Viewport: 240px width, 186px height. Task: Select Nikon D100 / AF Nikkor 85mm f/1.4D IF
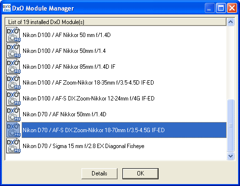[x=69, y=67]
